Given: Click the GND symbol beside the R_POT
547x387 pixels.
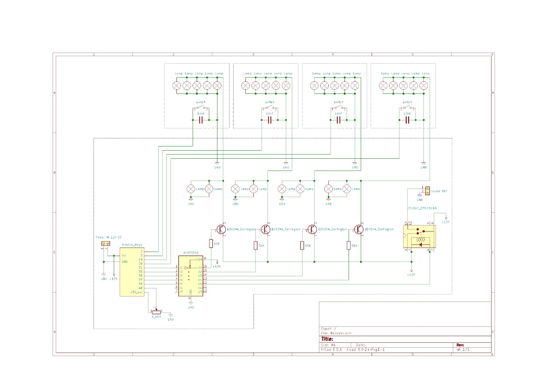Looking at the screenshot, I should [x=171, y=316].
